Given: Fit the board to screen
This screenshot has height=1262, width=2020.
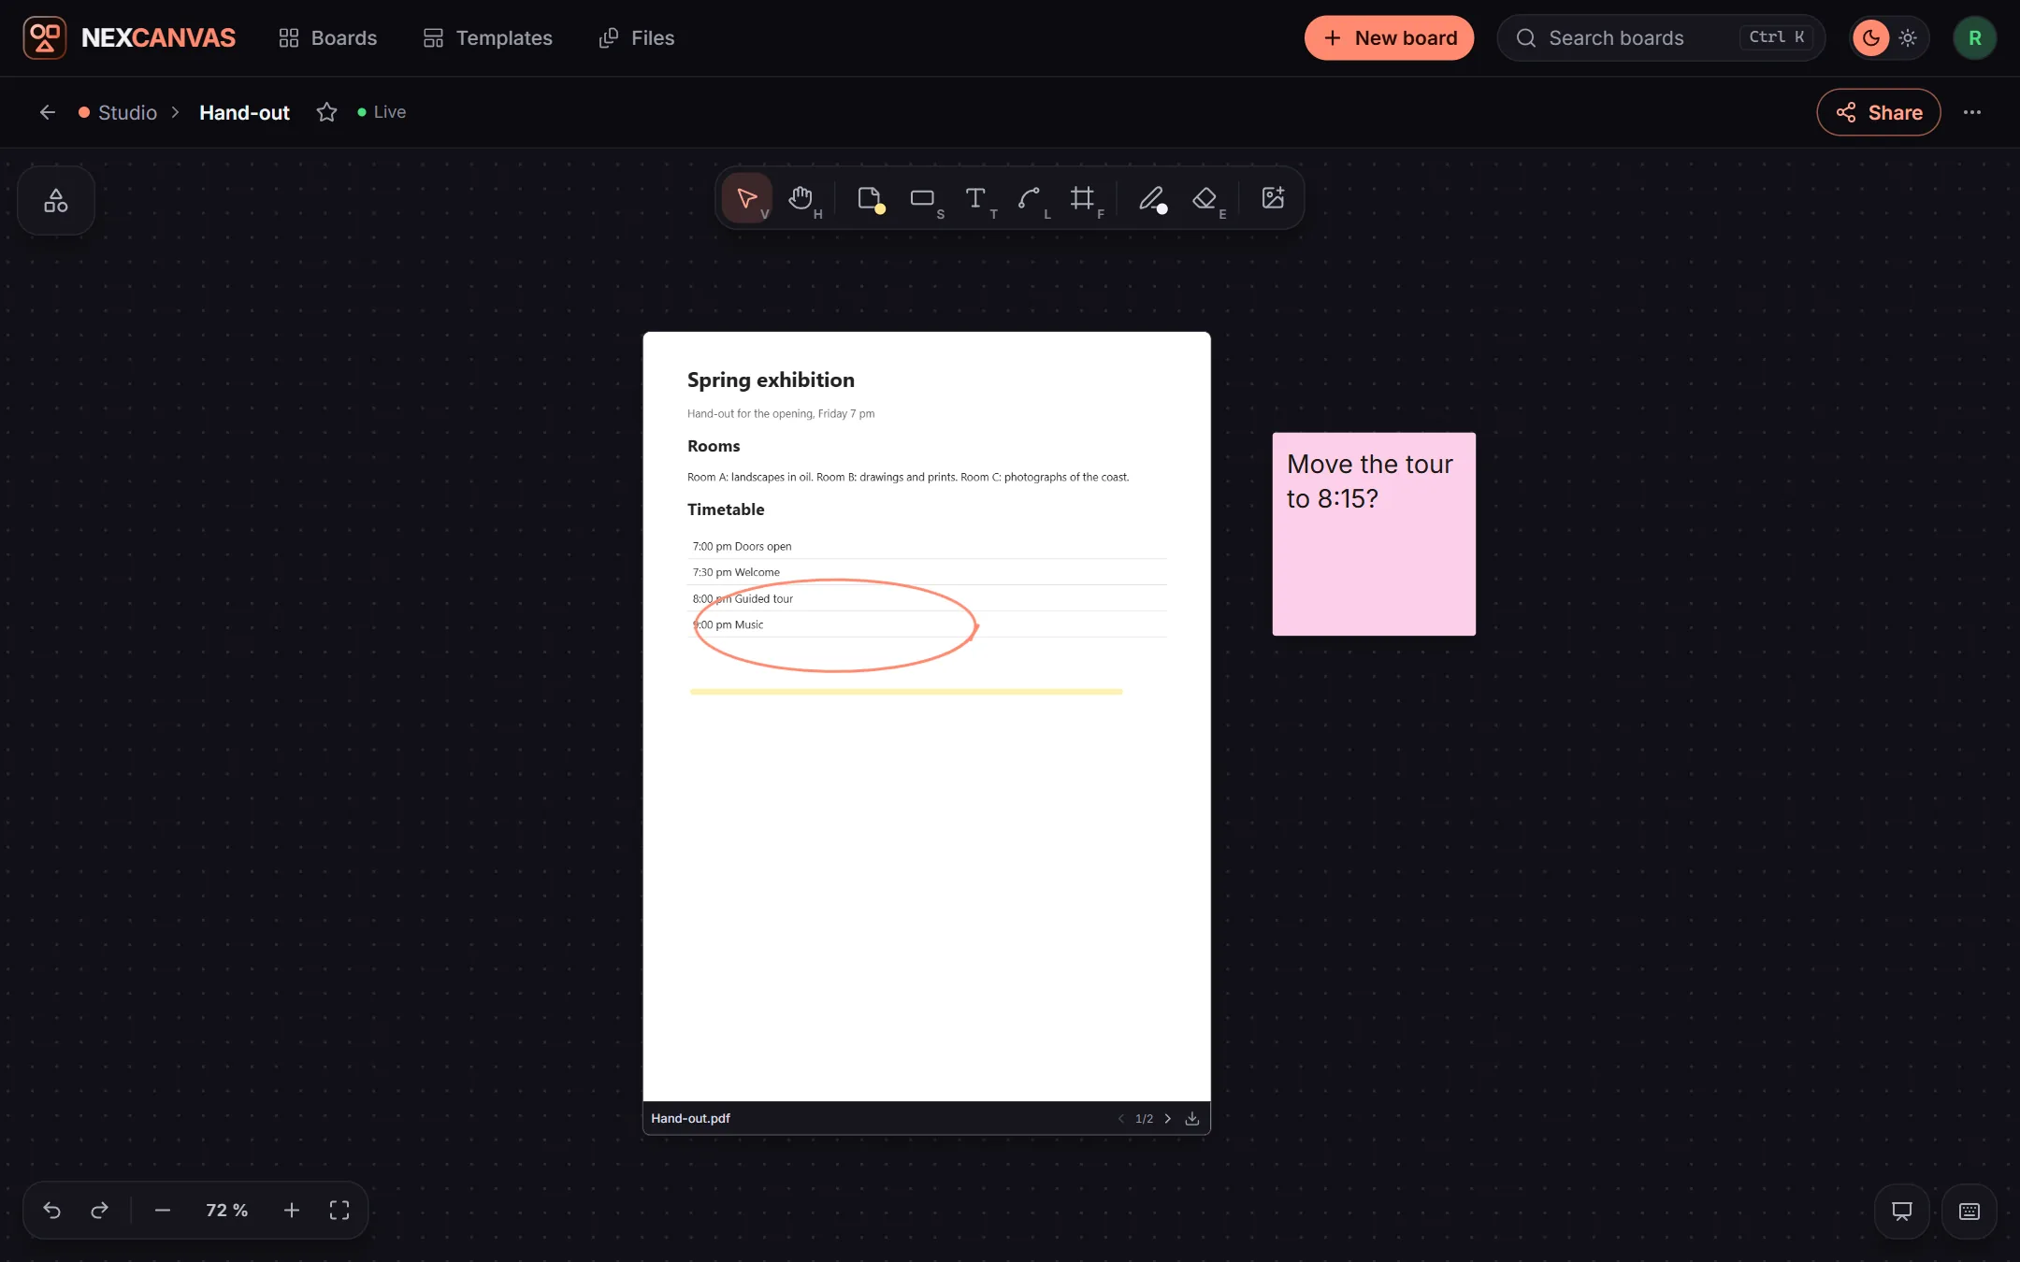Looking at the screenshot, I should (339, 1211).
